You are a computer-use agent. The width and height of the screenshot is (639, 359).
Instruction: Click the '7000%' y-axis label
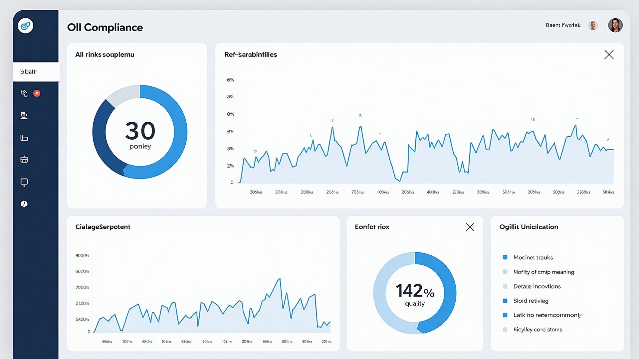click(82, 288)
